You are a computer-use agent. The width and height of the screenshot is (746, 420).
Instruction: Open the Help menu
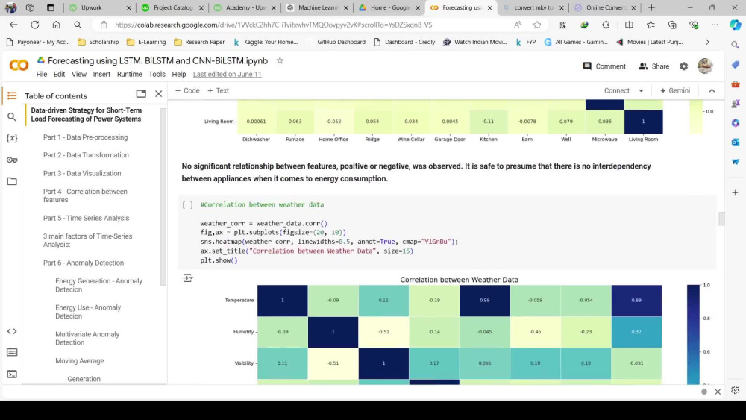[x=178, y=74]
